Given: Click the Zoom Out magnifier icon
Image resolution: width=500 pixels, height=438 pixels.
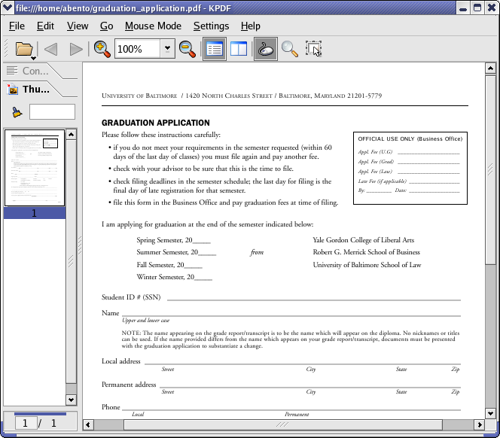Looking at the screenshot, I should tap(187, 49).
